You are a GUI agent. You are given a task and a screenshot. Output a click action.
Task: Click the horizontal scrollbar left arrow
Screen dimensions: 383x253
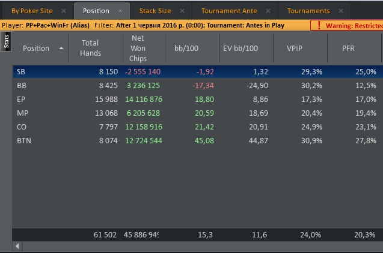click(17, 246)
